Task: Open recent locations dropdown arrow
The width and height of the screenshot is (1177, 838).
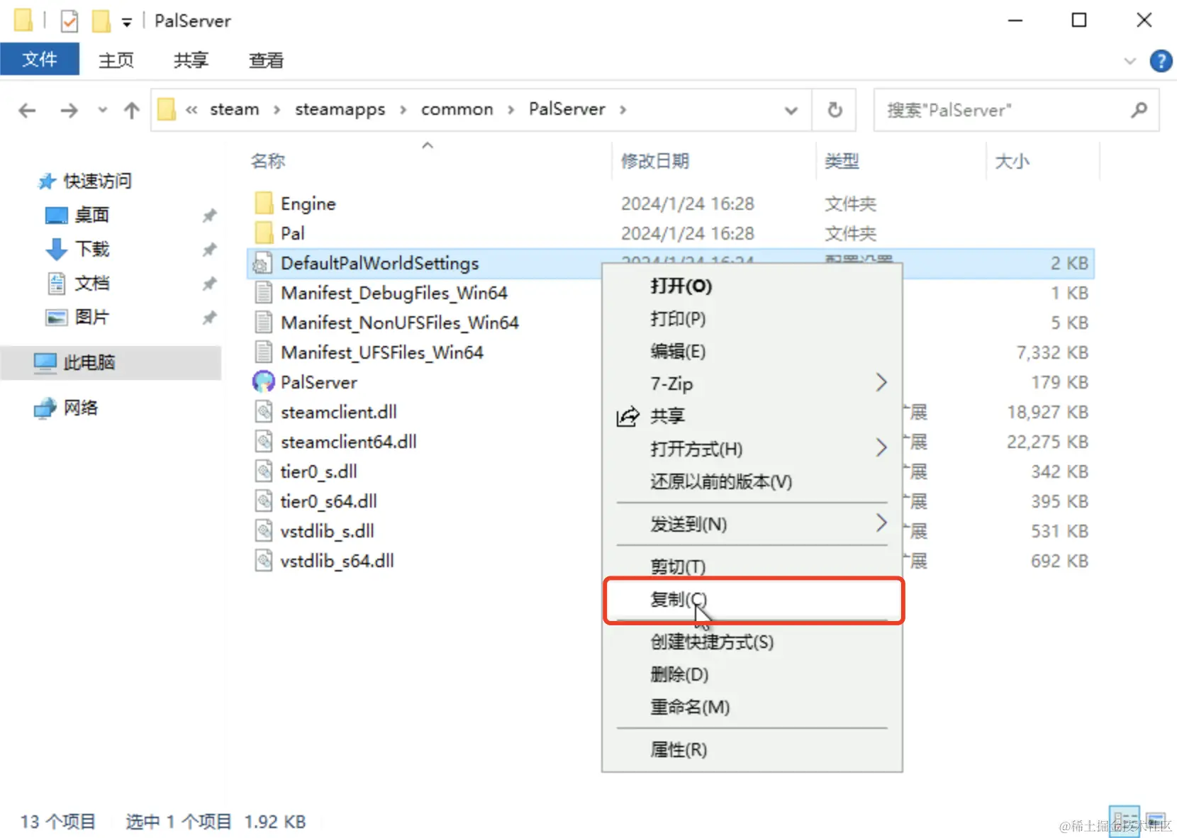Action: [x=103, y=110]
